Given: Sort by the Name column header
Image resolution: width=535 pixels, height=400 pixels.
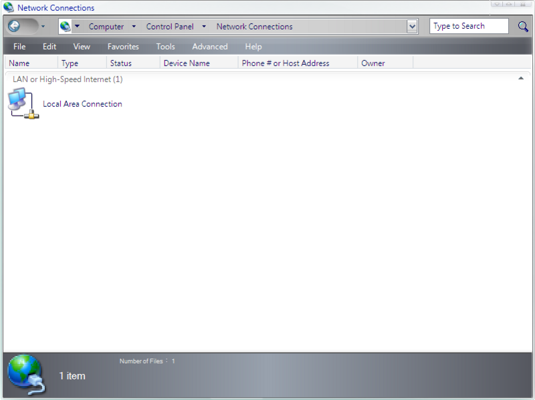Looking at the screenshot, I should click(x=31, y=63).
